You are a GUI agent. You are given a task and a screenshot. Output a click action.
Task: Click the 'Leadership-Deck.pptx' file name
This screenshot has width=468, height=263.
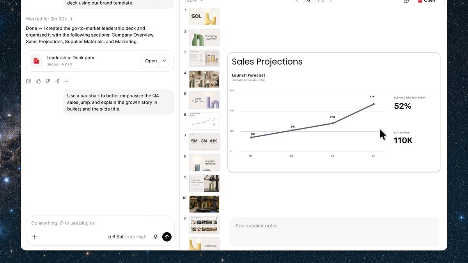70,58
